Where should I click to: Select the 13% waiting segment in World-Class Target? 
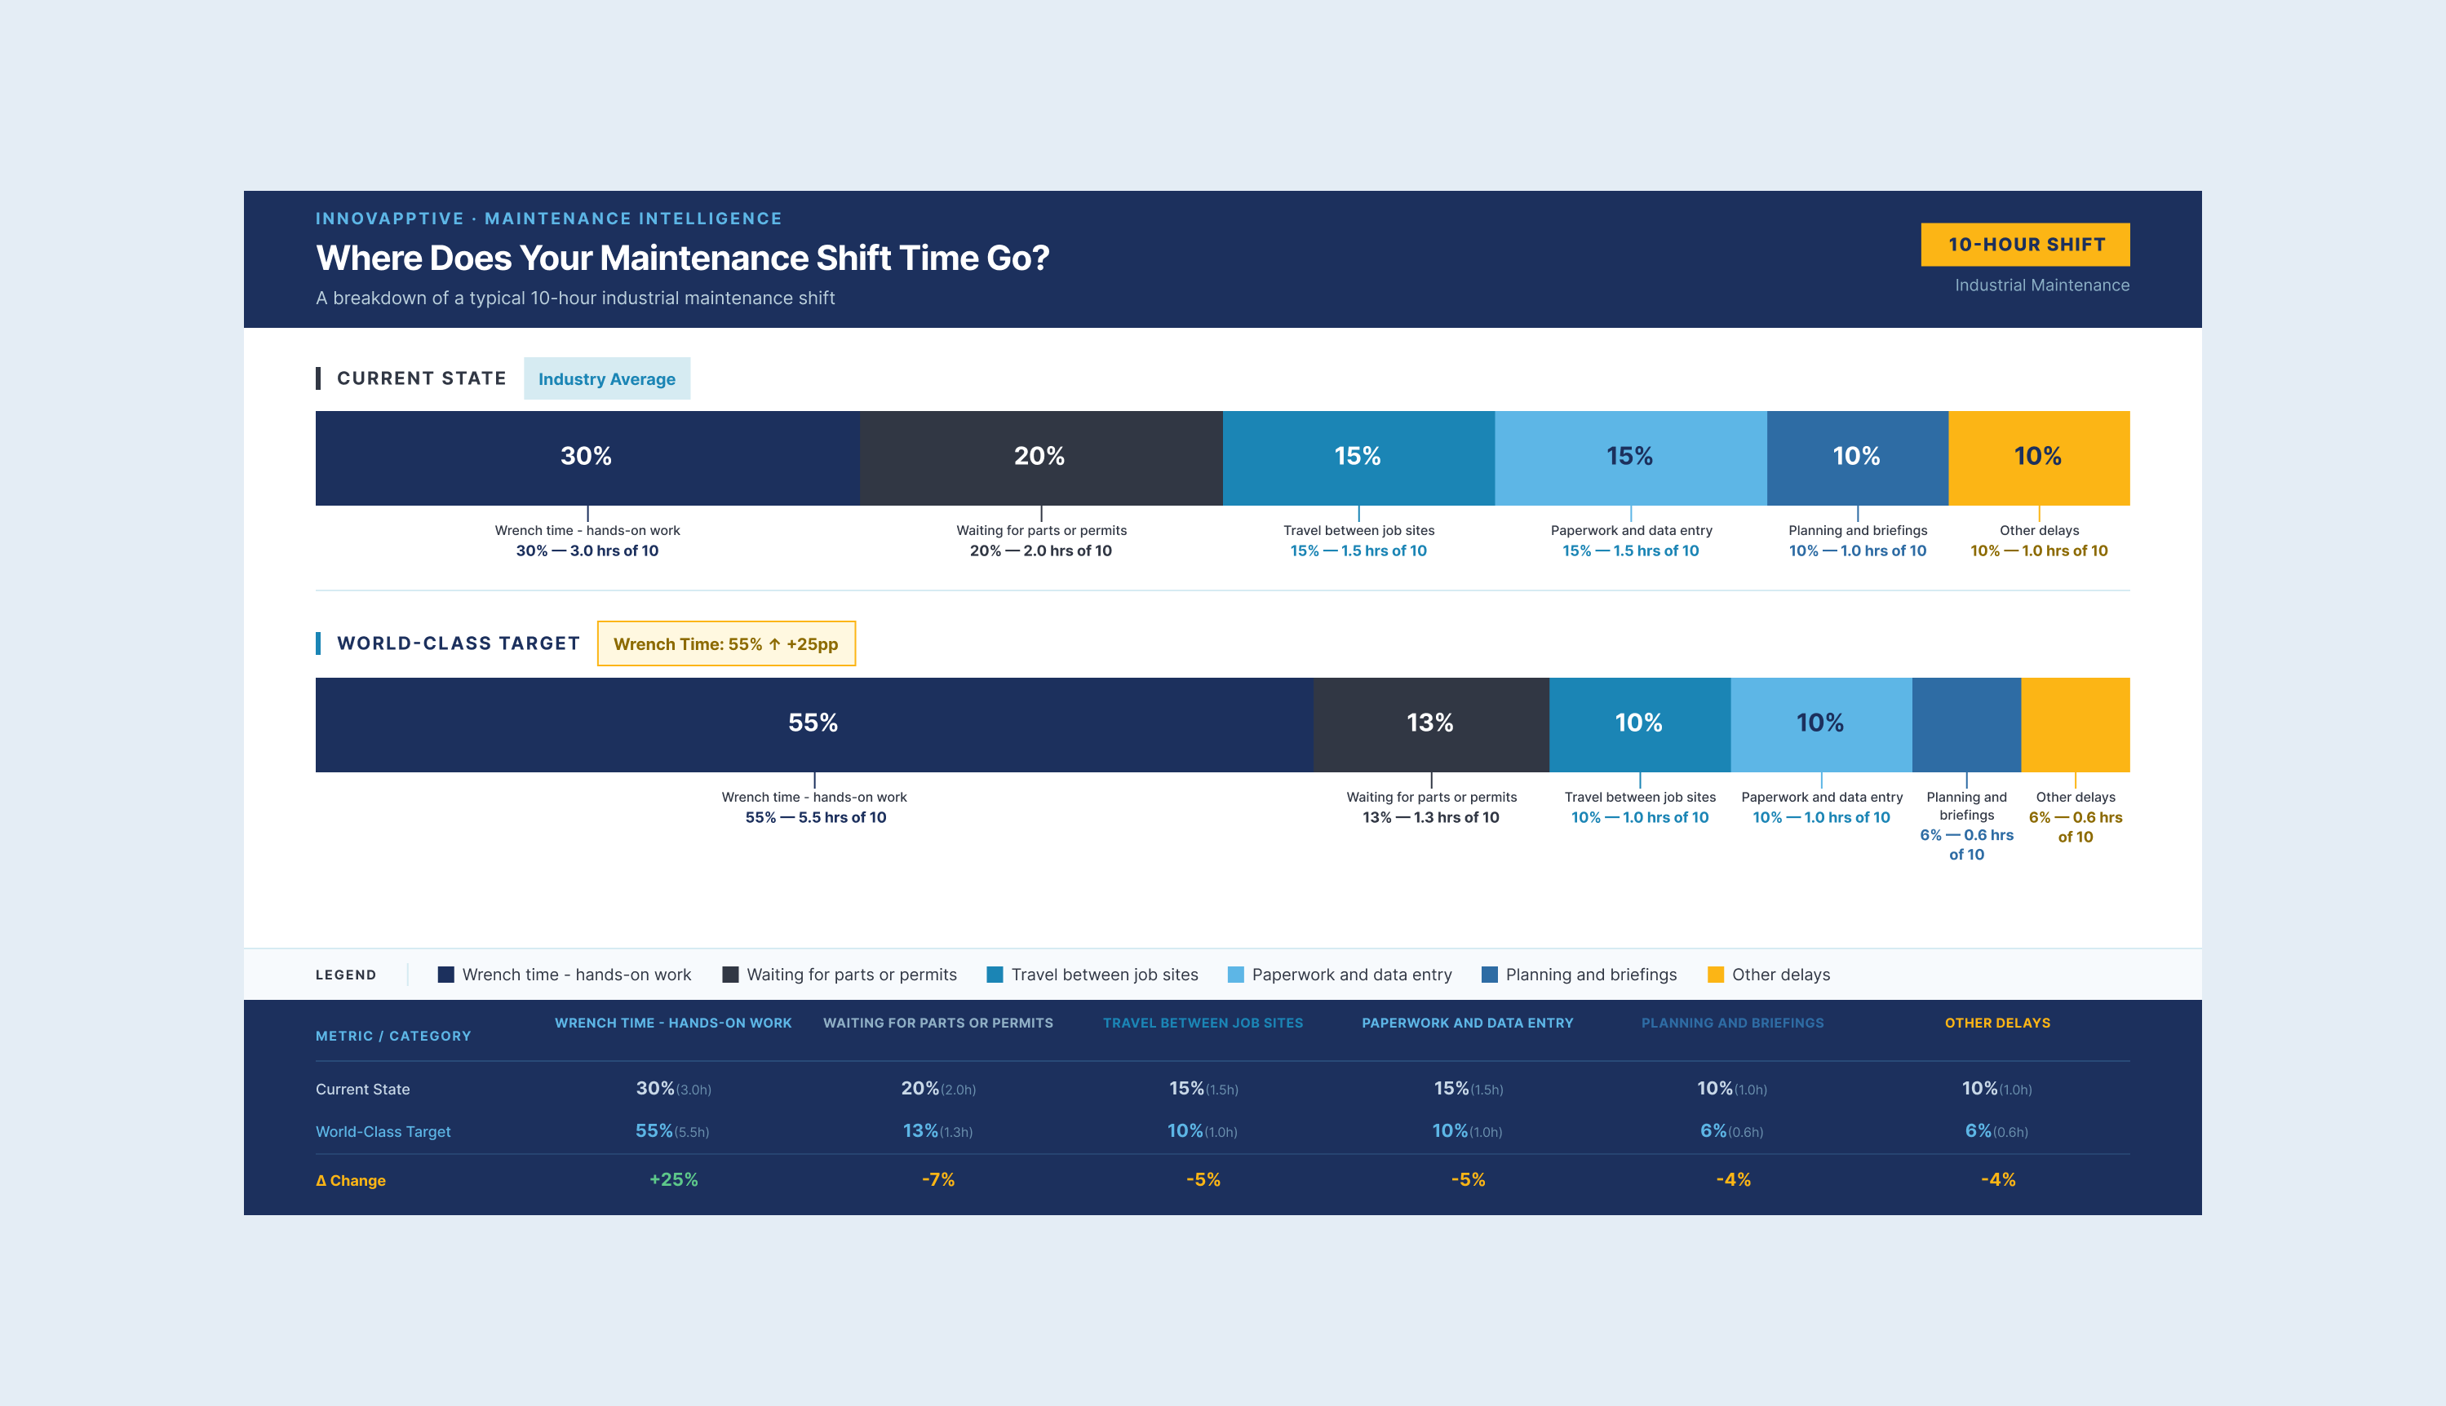(1431, 724)
